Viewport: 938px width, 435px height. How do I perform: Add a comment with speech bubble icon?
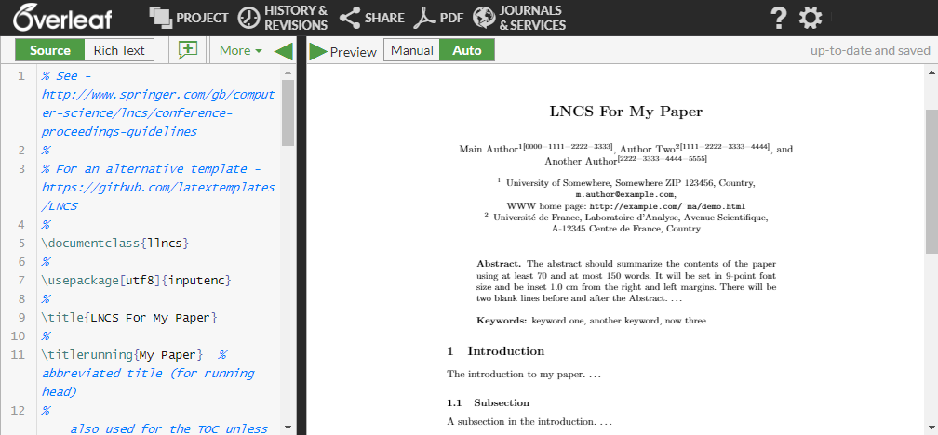click(188, 51)
